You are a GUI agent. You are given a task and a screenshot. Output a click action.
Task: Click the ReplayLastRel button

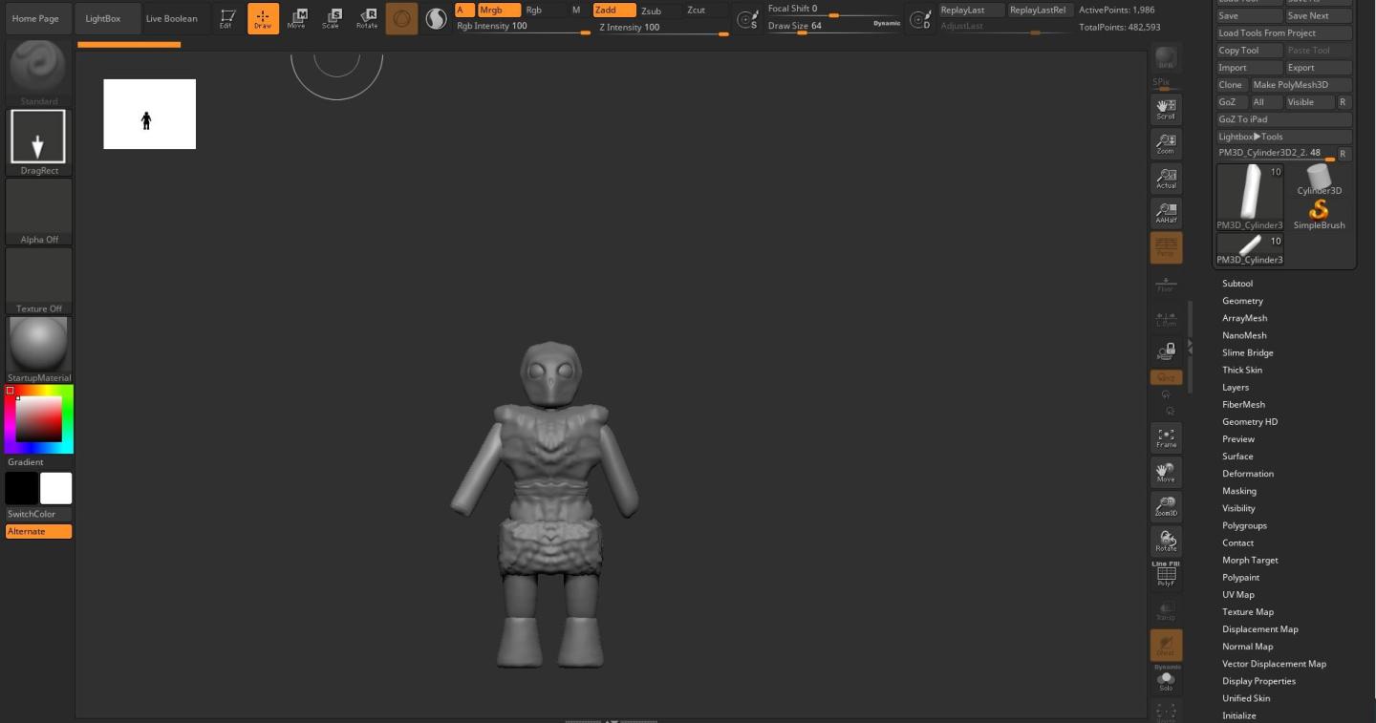click(1040, 10)
